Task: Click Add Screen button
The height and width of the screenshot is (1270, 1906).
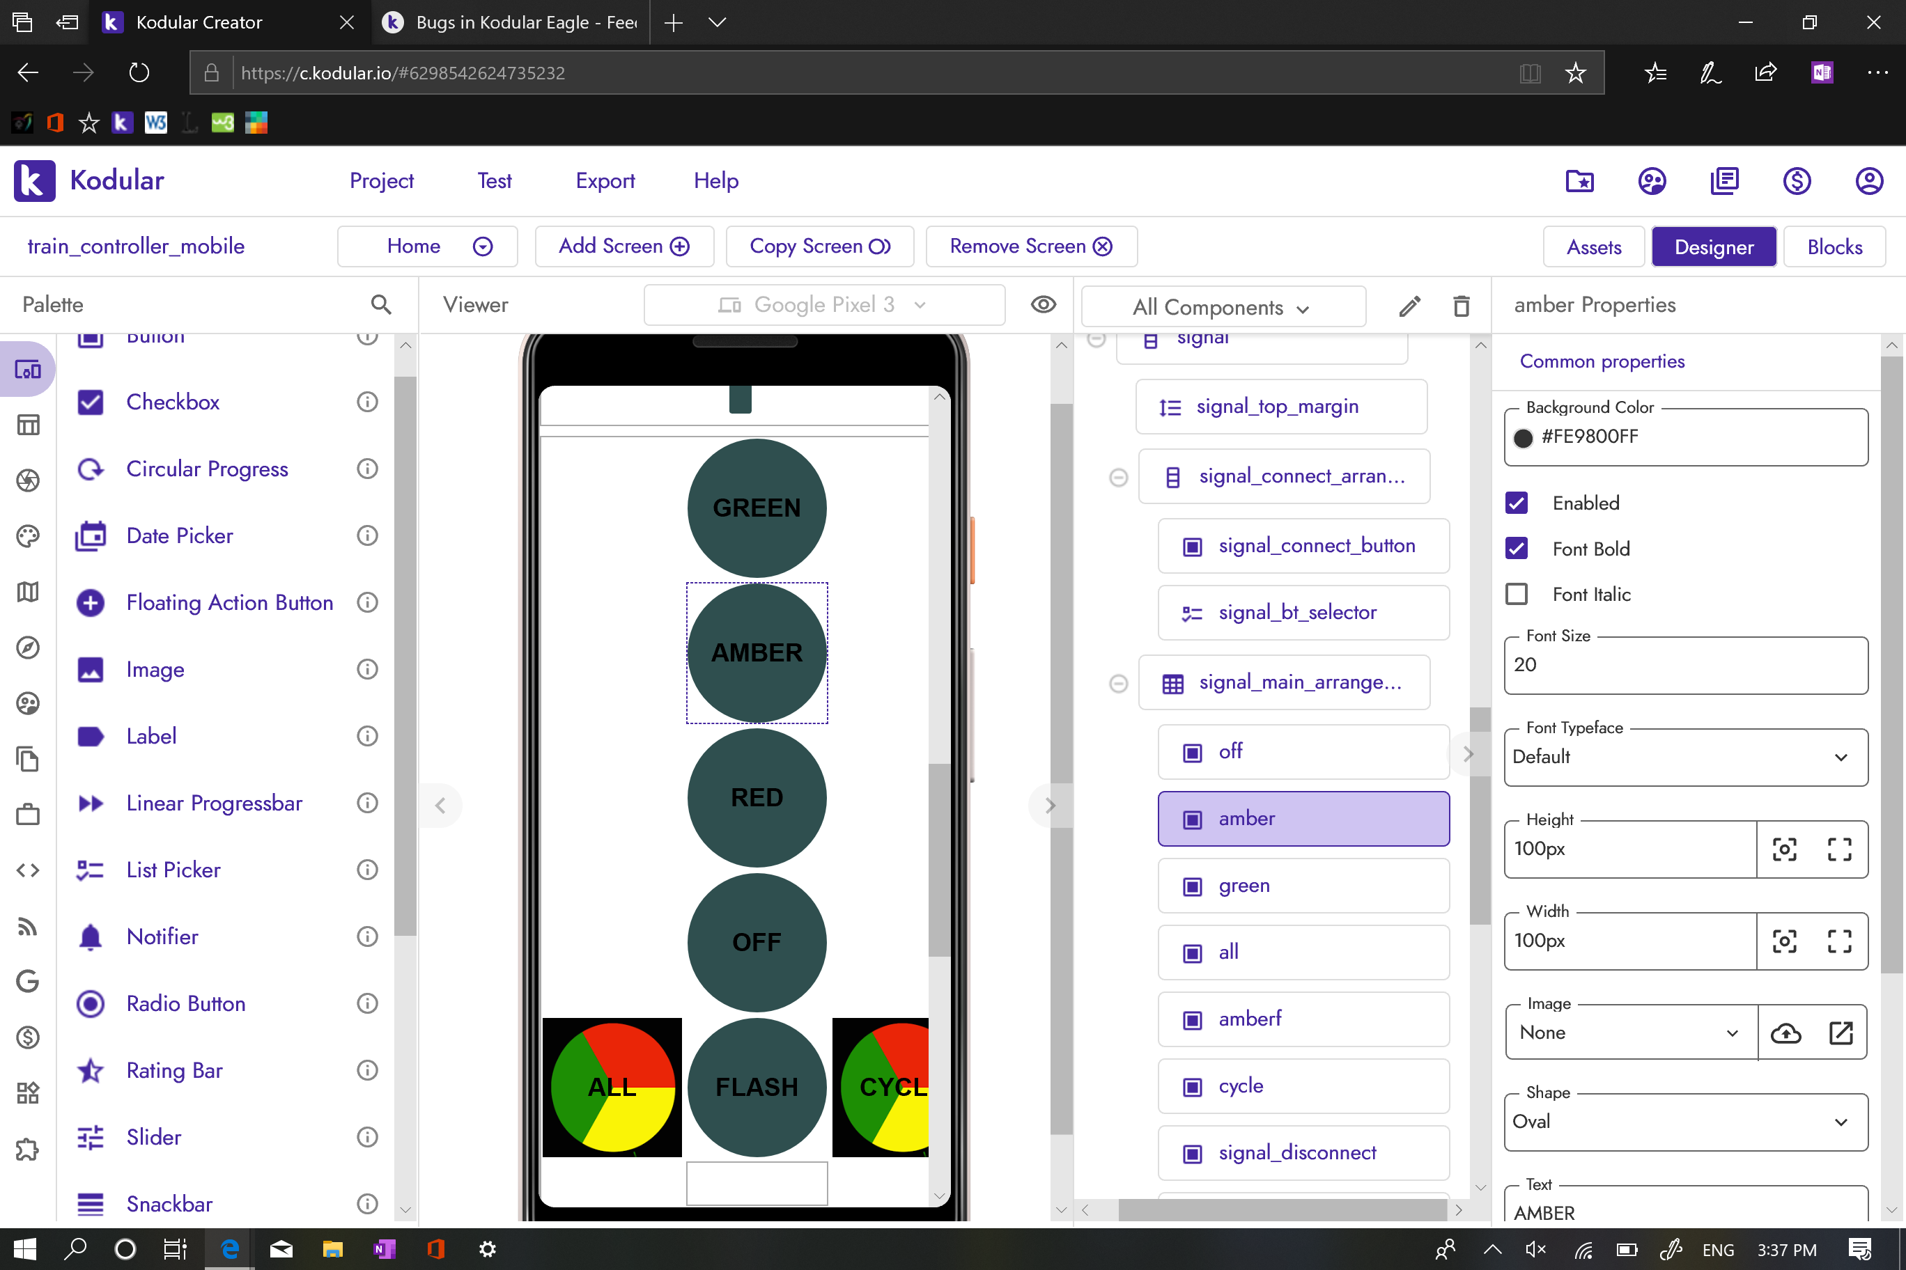Action: pyautogui.click(x=624, y=246)
